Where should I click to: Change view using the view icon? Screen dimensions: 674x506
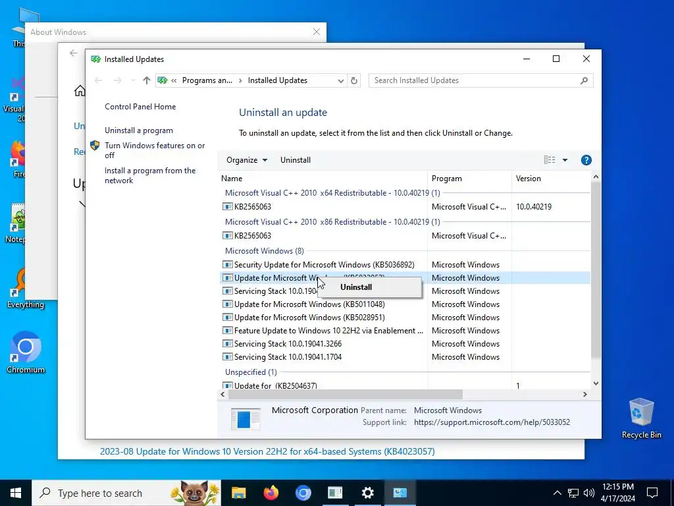[550, 160]
